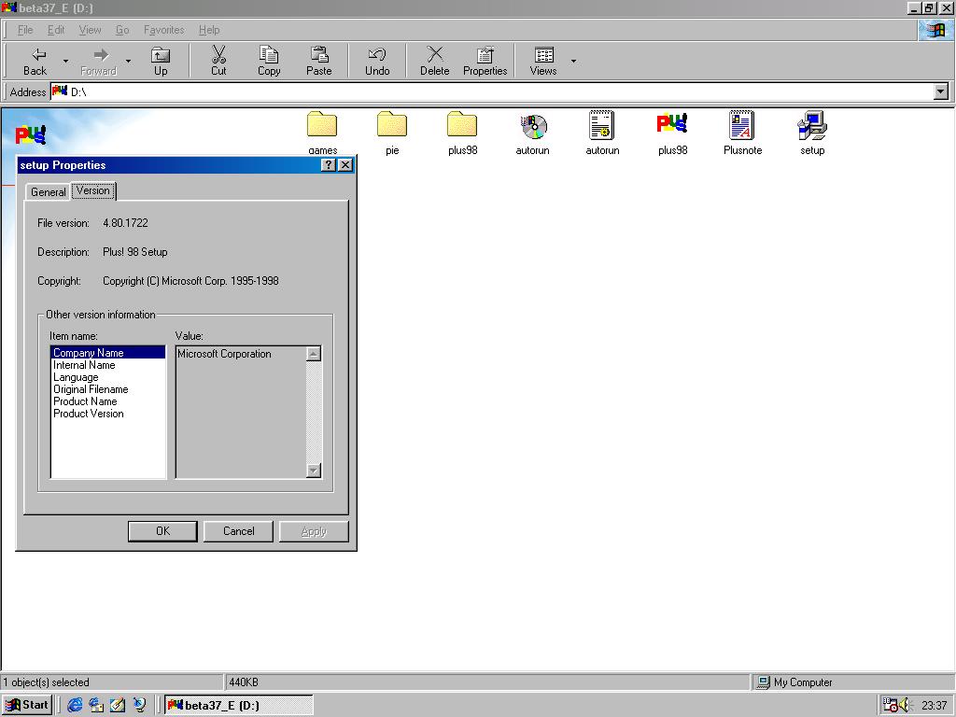Select the setup computer icon

(812, 125)
